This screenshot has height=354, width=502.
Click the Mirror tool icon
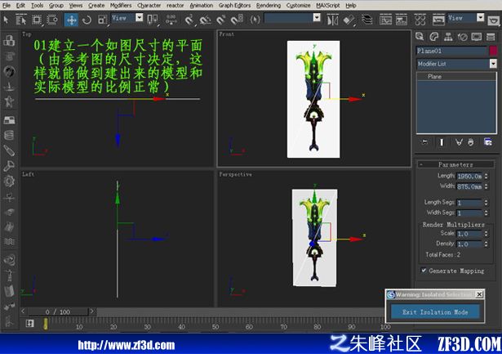332,20
